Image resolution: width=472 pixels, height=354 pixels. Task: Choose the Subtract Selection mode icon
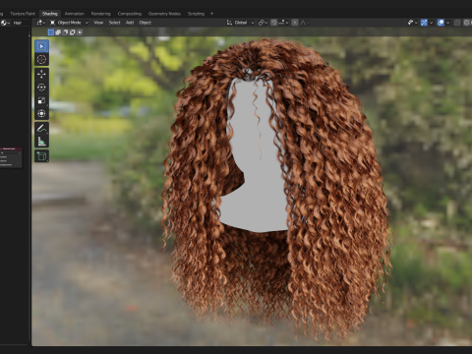[65, 32]
